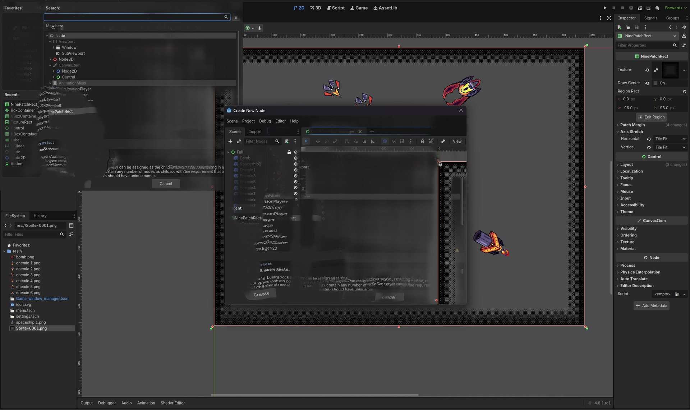Select the Pan (hand) tool icon

(x=364, y=142)
